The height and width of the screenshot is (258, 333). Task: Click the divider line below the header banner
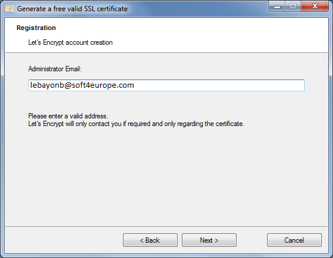coord(166,52)
